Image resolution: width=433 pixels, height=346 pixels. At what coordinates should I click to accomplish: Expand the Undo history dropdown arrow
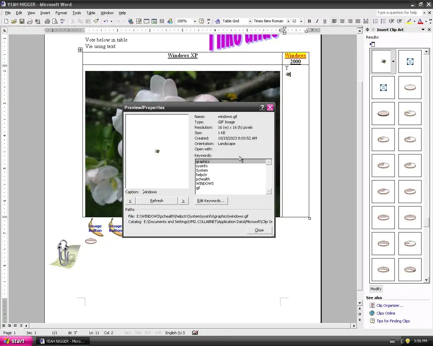pyautogui.click(x=111, y=21)
